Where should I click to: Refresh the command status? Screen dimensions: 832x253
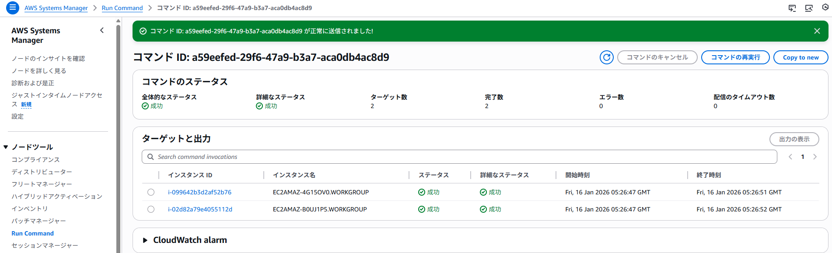point(606,57)
